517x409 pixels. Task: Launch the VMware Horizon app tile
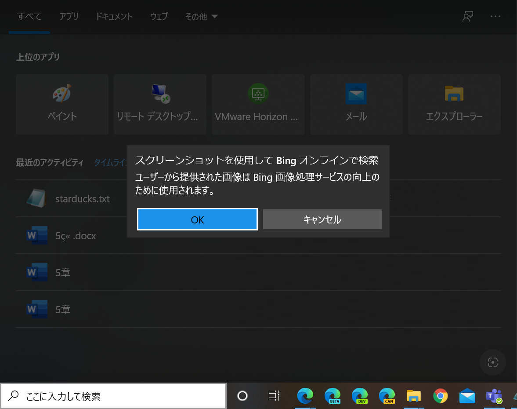coord(258,104)
